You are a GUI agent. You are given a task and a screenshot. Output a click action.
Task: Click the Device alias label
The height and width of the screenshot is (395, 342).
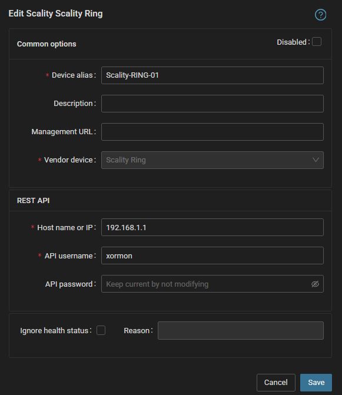(x=72, y=75)
